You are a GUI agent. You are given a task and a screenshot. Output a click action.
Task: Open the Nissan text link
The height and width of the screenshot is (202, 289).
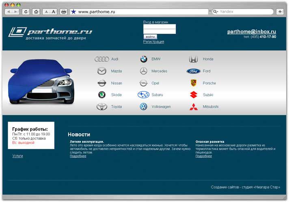[116, 83]
